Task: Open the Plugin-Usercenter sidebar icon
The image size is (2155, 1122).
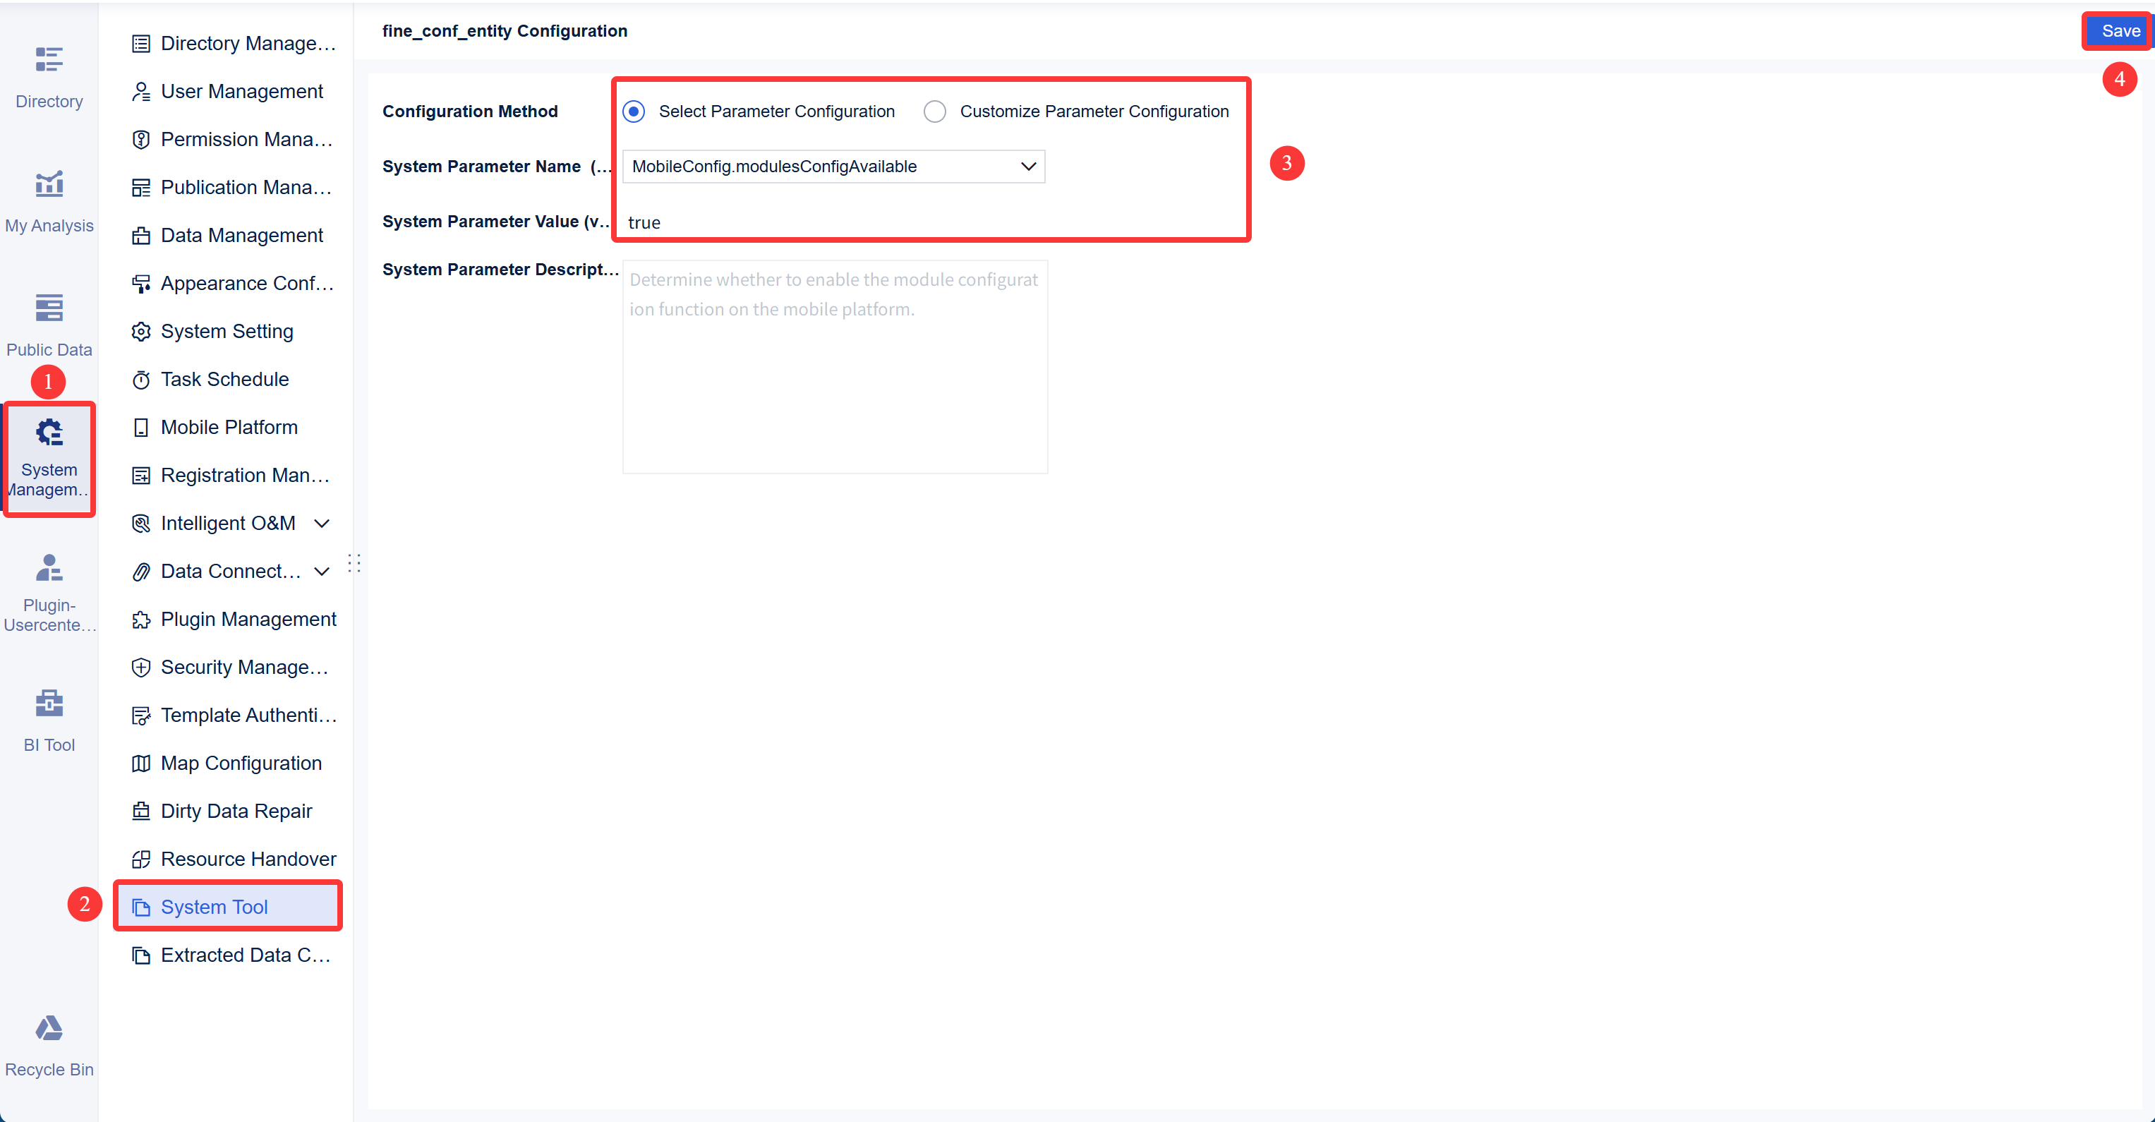Action: coord(49,567)
